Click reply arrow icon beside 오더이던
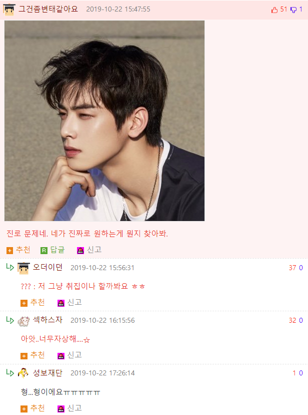 10,267
